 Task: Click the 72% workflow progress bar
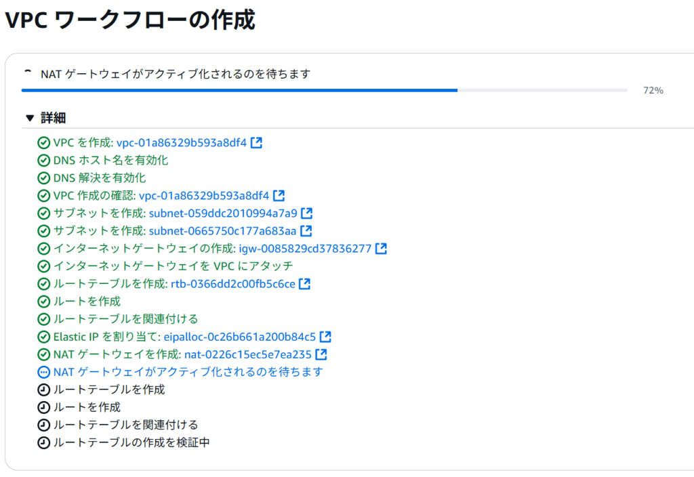point(324,90)
